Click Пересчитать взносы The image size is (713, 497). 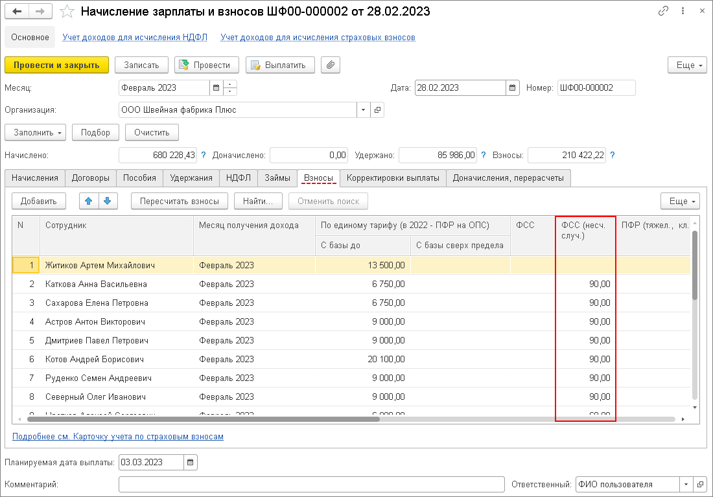point(180,201)
